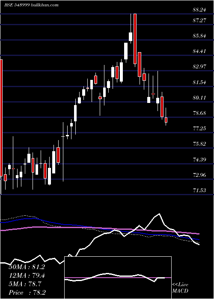Click the 12MA : 79.4 readout

(27, 276)
